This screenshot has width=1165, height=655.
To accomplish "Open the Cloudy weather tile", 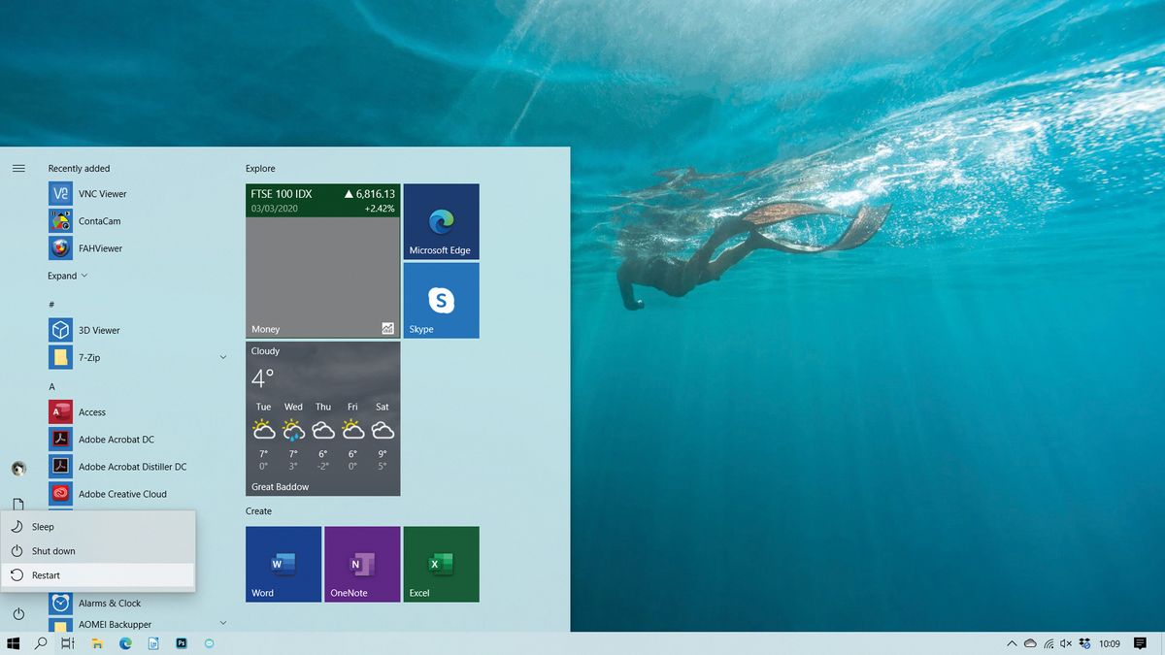I will (x=322, y=418).
